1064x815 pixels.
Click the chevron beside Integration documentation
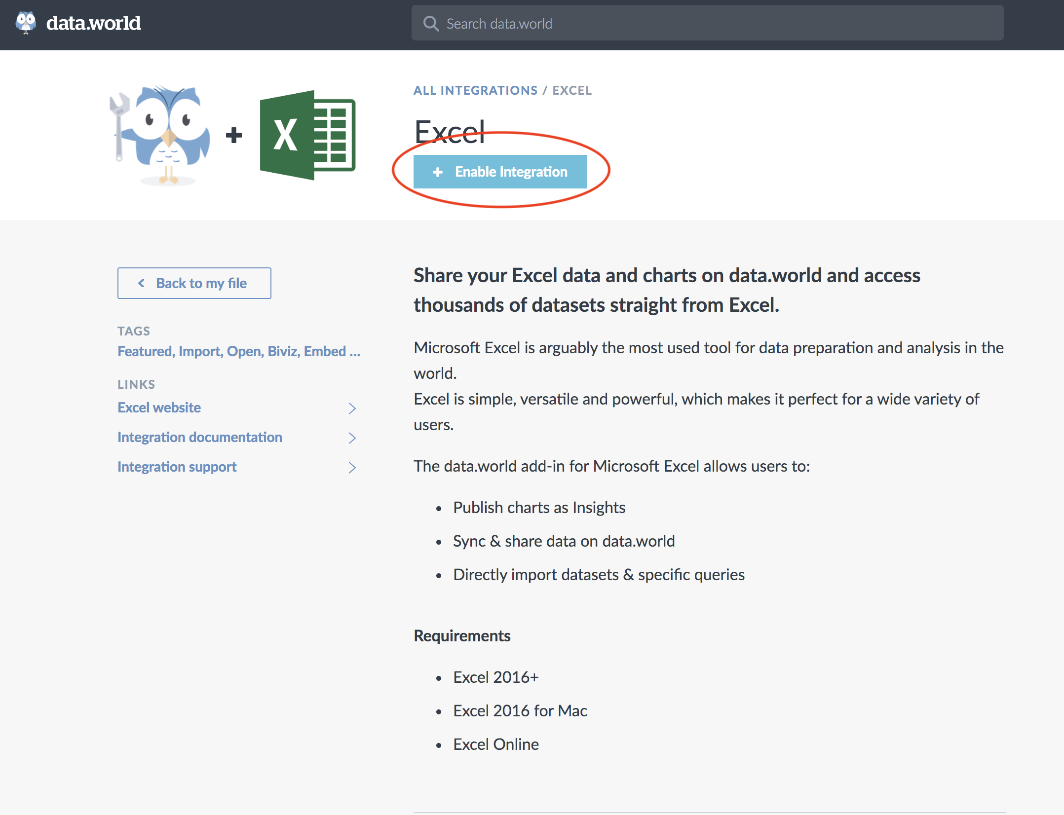(x=352, y=438)
